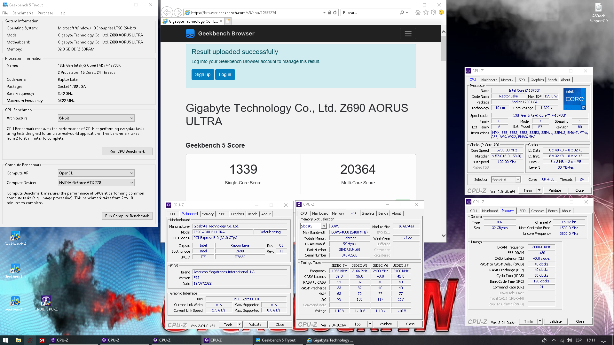This screenshot has height=345, width=614.
Task: Click the browser forward arrow
Action: [178, 12]
